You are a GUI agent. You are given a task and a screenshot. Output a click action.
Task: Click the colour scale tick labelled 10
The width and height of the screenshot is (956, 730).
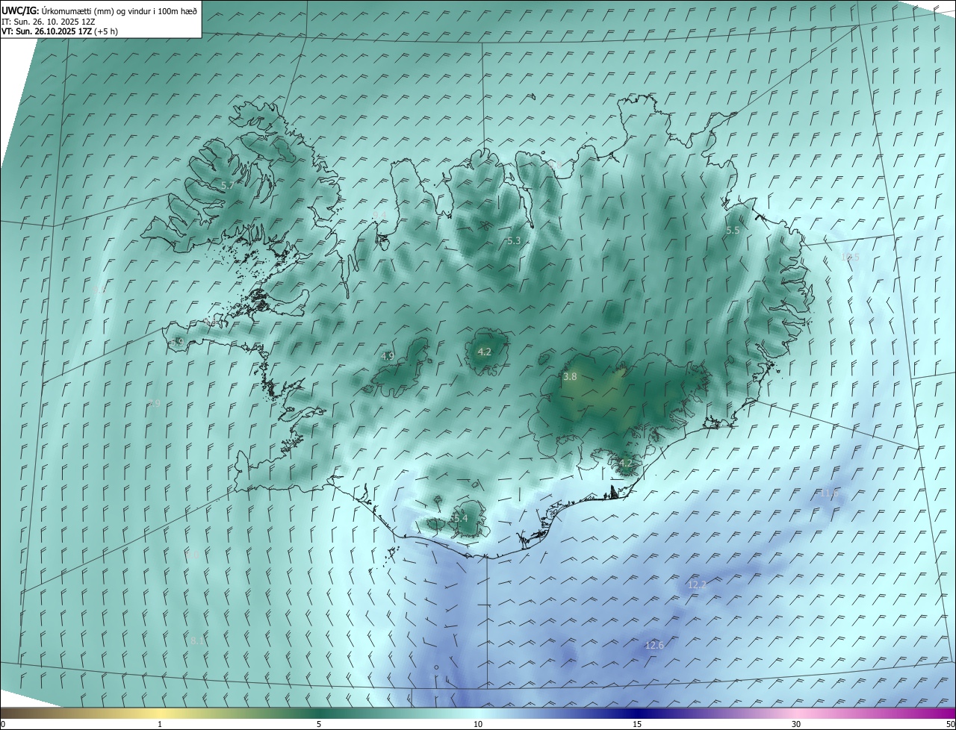pos(478,725)
